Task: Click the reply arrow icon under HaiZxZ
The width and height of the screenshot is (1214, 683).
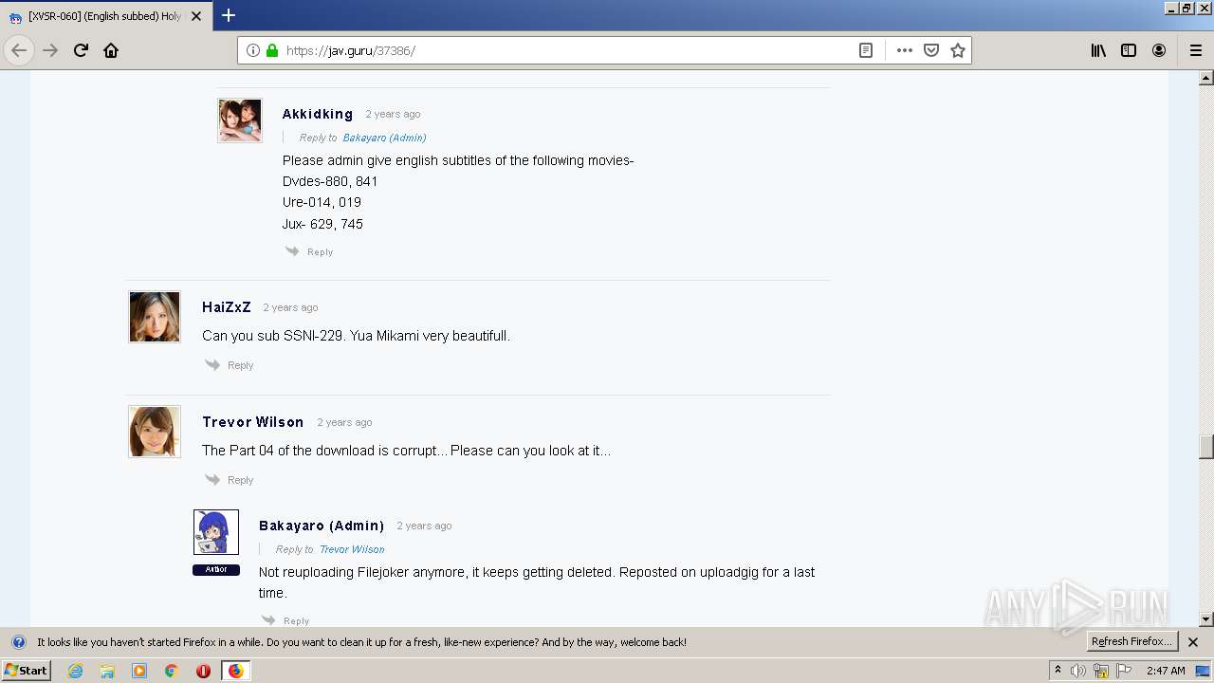Action: coord(212,364)
